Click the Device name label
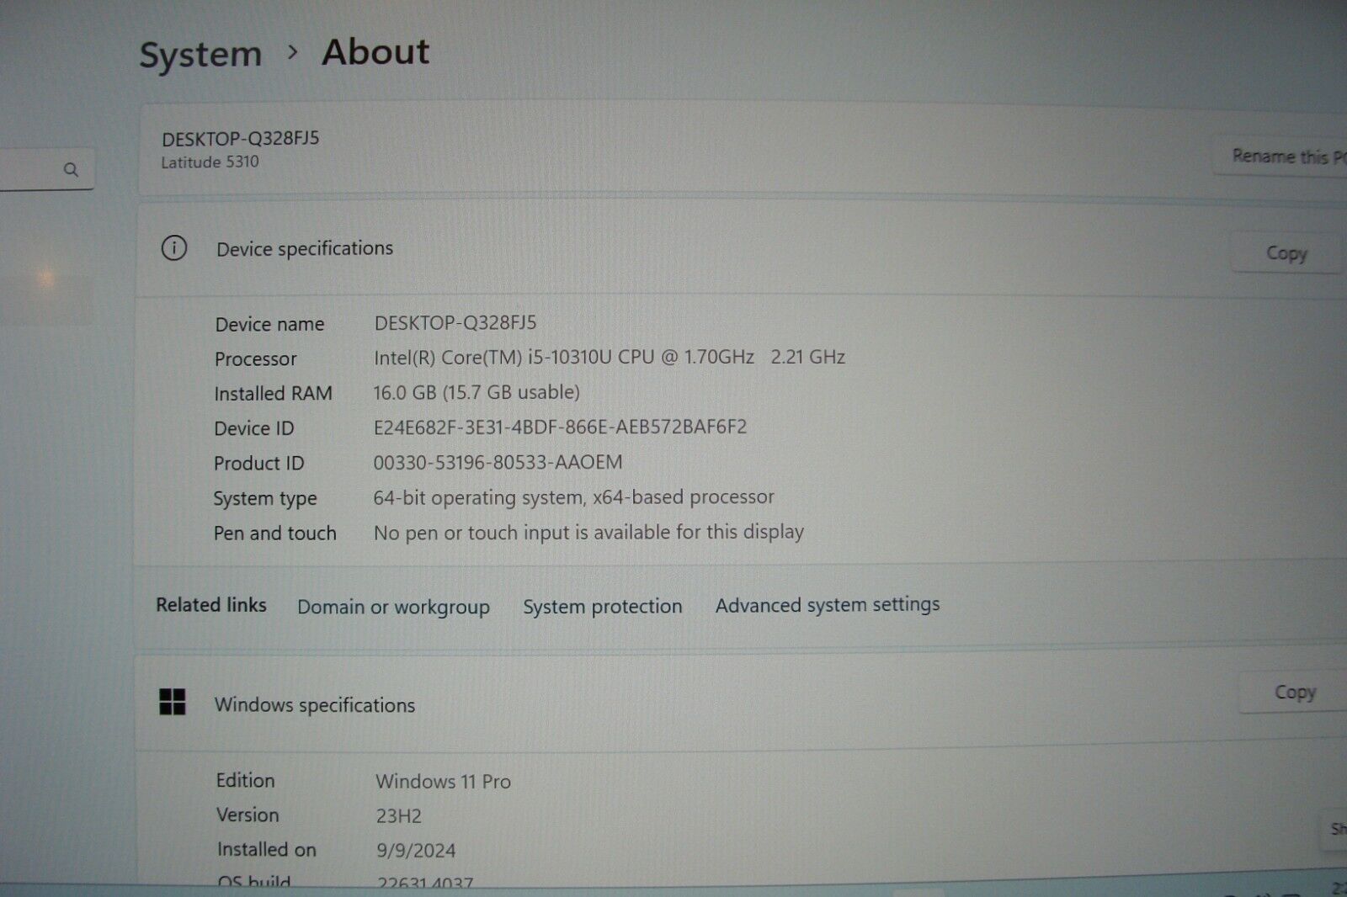Image resolution: width=1347 pixels, height=897 pixels. click(269, 324)
